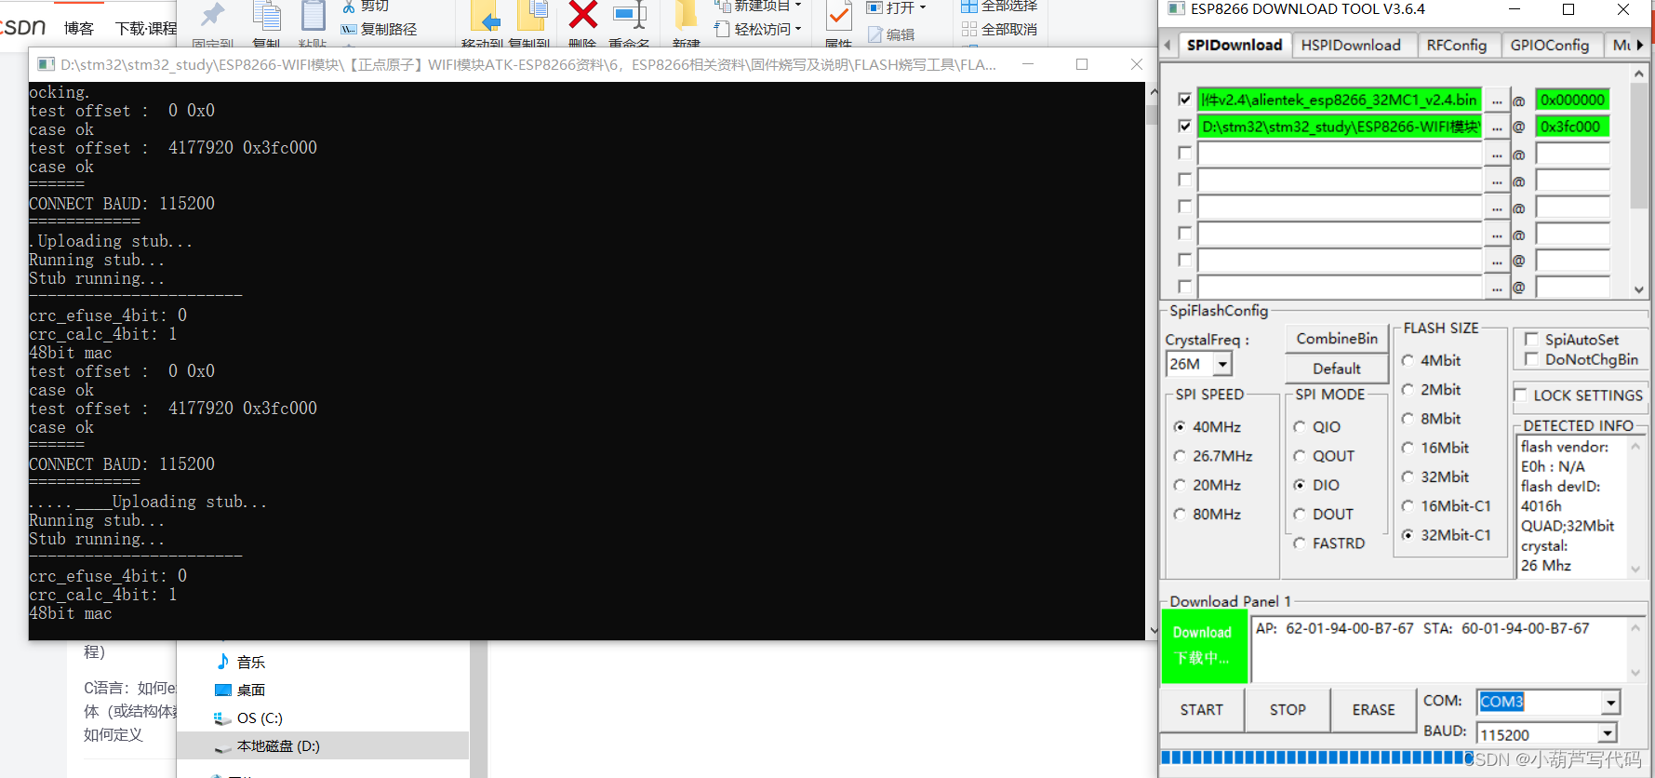Click the Copy documents icon in Explorer ribbon
The image size is (1655, 778).
point(267,16)
